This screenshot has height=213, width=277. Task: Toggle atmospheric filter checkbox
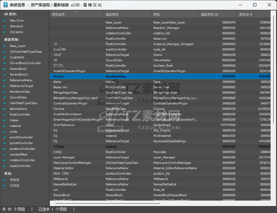5,109
